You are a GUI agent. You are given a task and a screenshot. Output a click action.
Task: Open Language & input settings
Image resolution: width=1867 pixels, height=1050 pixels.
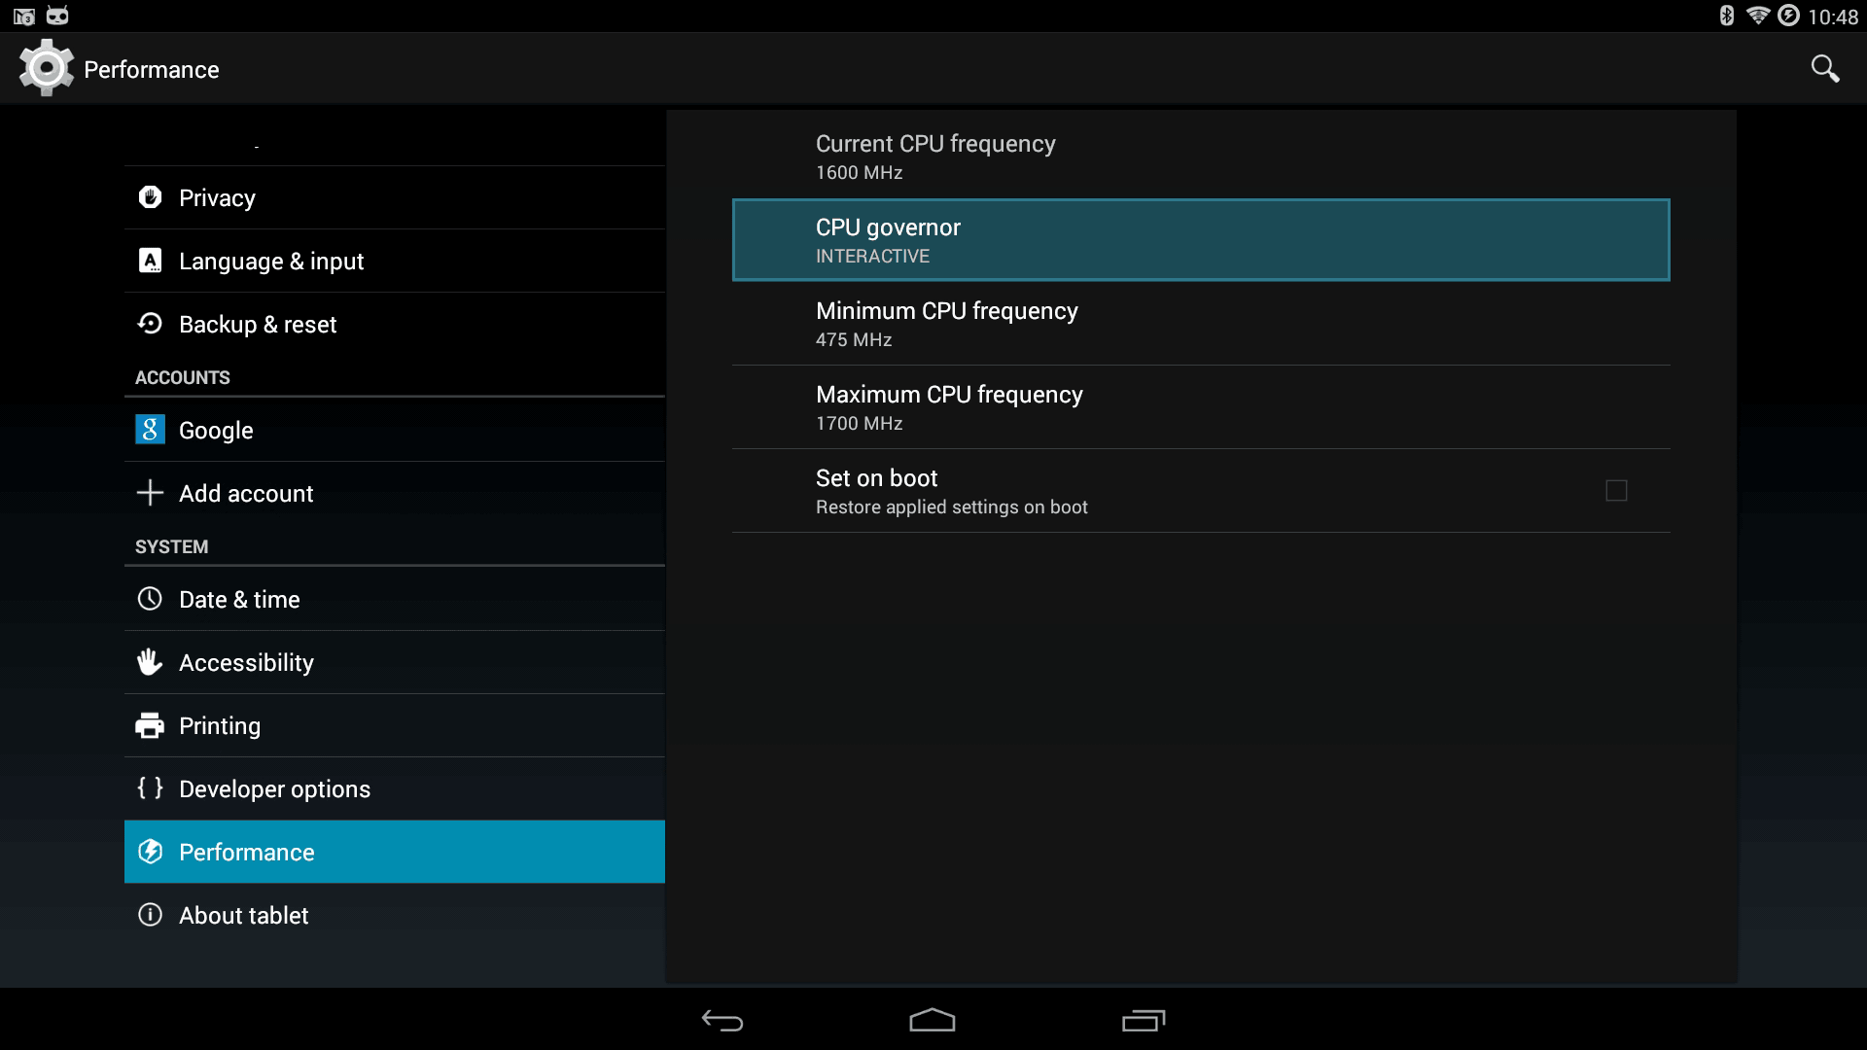(270, 261)
